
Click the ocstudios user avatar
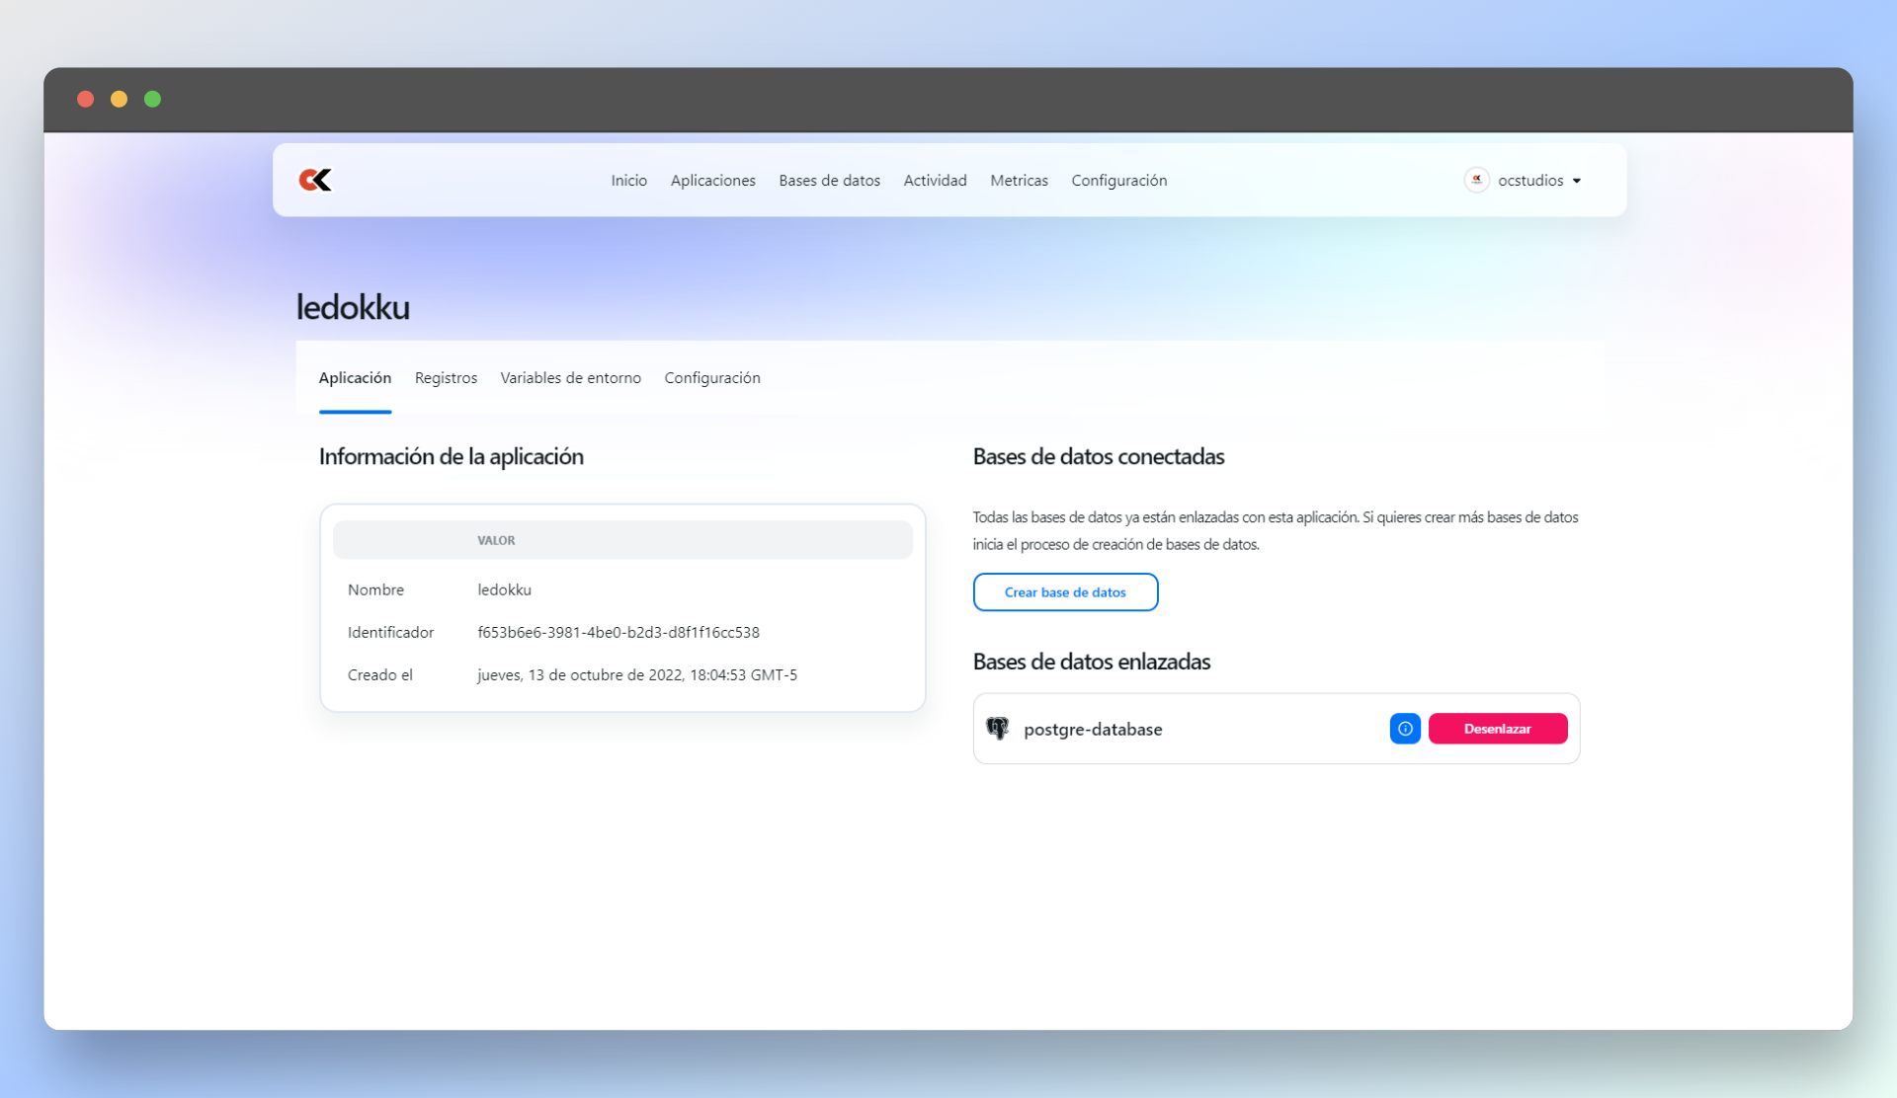(x=1476, y=180)
